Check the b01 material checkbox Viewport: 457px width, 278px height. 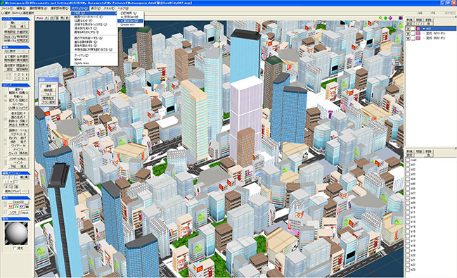tap(408, 165)
